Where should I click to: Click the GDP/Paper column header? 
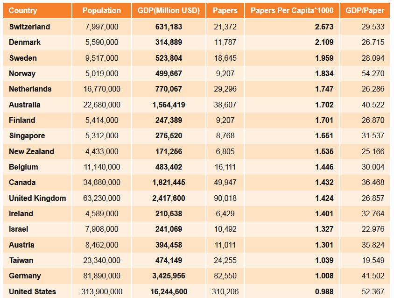click(x=365, y=11)
